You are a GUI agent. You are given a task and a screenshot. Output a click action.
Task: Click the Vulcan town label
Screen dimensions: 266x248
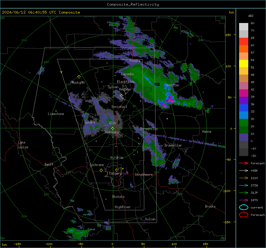(150, 219)
